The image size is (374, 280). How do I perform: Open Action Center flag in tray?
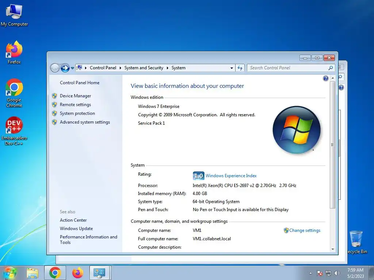click(x=320, y=273)
